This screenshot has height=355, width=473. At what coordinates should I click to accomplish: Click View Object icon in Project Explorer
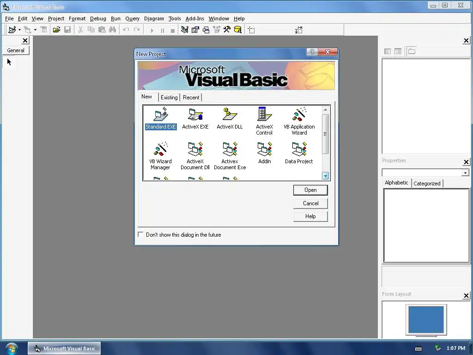tap(398, 51)
